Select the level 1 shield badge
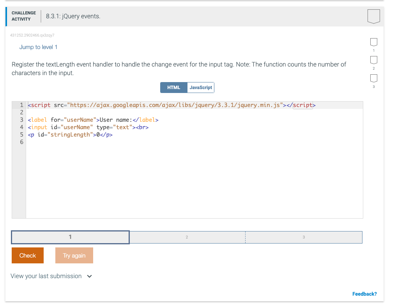Viewport: 396px width, 305px height. [373, 42]
